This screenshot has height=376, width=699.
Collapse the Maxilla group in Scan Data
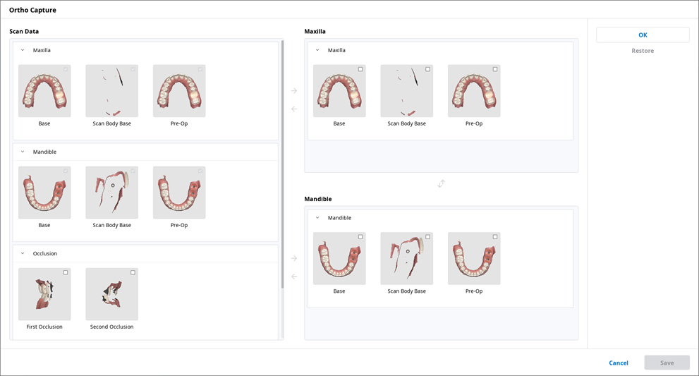(23, 50)
